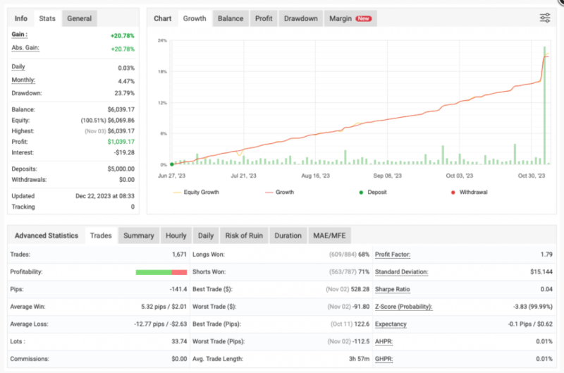Open the Drawdown chart tab
The height and width of the screenshot is (373, 564).
coord(300,18)
